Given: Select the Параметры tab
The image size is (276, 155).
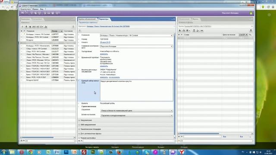Looking at the screenshot, I should coord(103,19).
